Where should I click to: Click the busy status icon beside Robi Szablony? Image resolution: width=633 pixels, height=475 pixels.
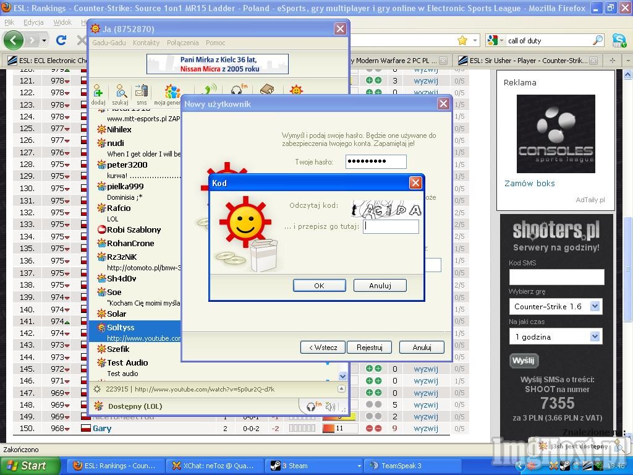[102, 230]
